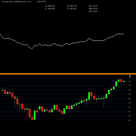
Task: Select the low value L: 363.24
Action: 72,9
